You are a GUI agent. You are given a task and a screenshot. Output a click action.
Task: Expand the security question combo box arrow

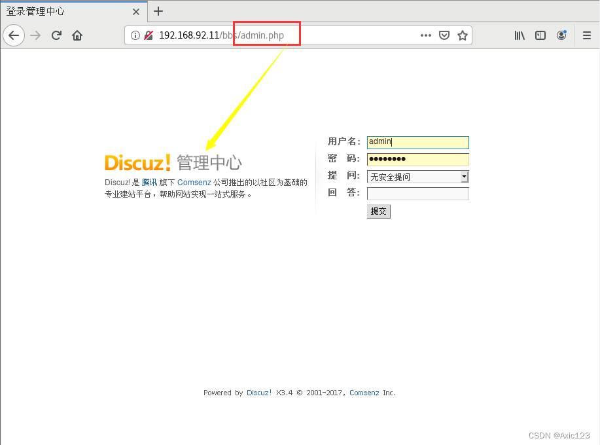click(464, 177)
